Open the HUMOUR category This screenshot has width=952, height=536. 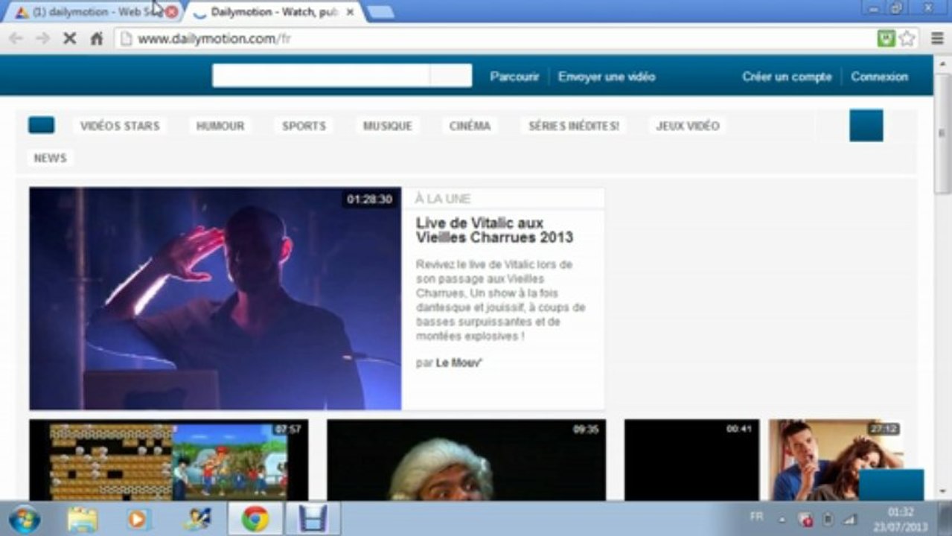click(220, 126)
